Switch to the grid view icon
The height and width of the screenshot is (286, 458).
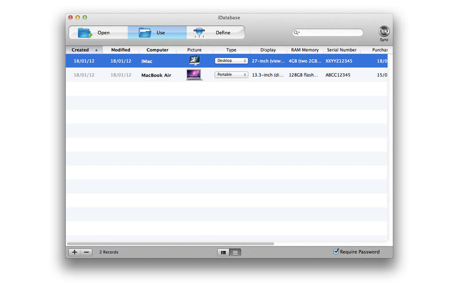pyautogui.click(x=224, y=252)
